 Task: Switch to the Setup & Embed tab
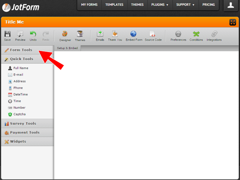point(67,48)
